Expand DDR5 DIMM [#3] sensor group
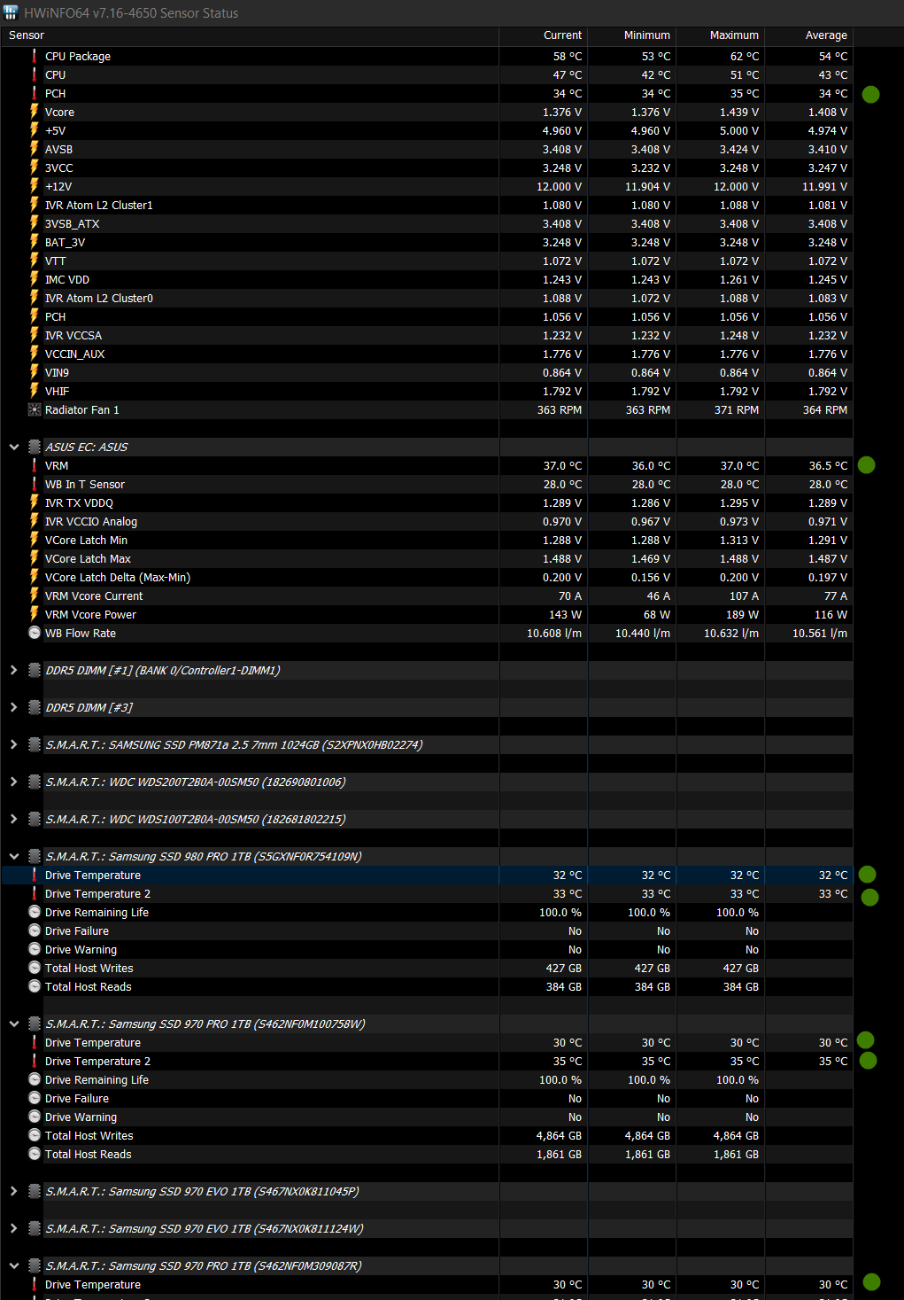This screenshot has width=904, height=1300. [x=14, y=707]
